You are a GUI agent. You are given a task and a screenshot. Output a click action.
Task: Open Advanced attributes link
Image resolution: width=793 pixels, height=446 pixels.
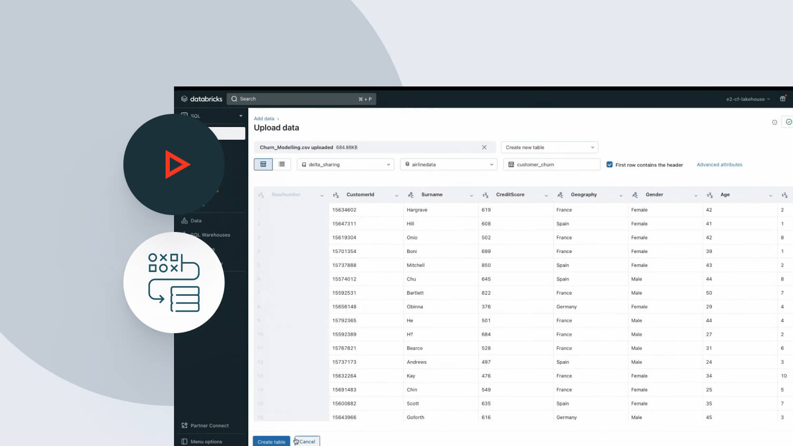(x=719, y=164)
